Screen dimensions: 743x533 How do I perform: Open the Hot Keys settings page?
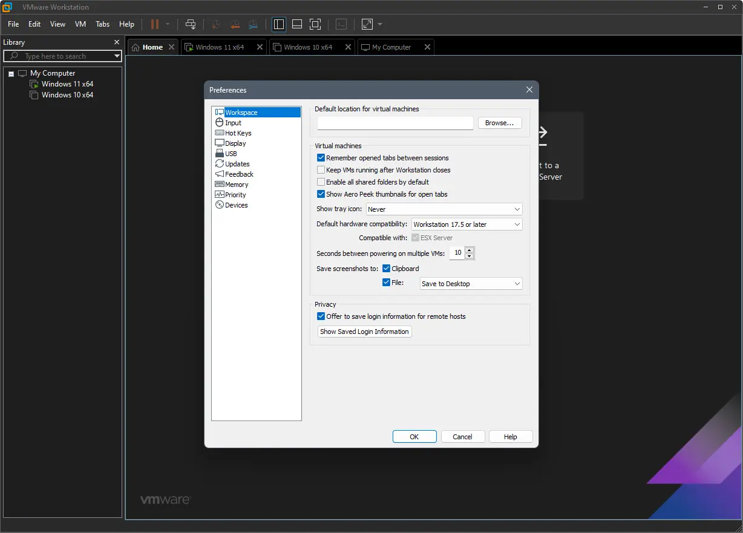tap(237, 132)
